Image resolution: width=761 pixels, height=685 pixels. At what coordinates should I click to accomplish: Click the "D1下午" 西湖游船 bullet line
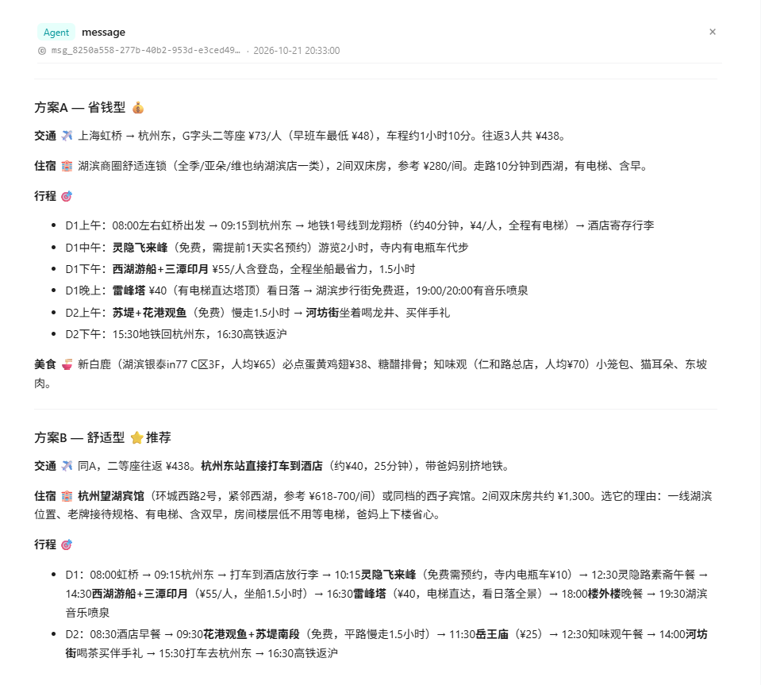pos(240,269)
